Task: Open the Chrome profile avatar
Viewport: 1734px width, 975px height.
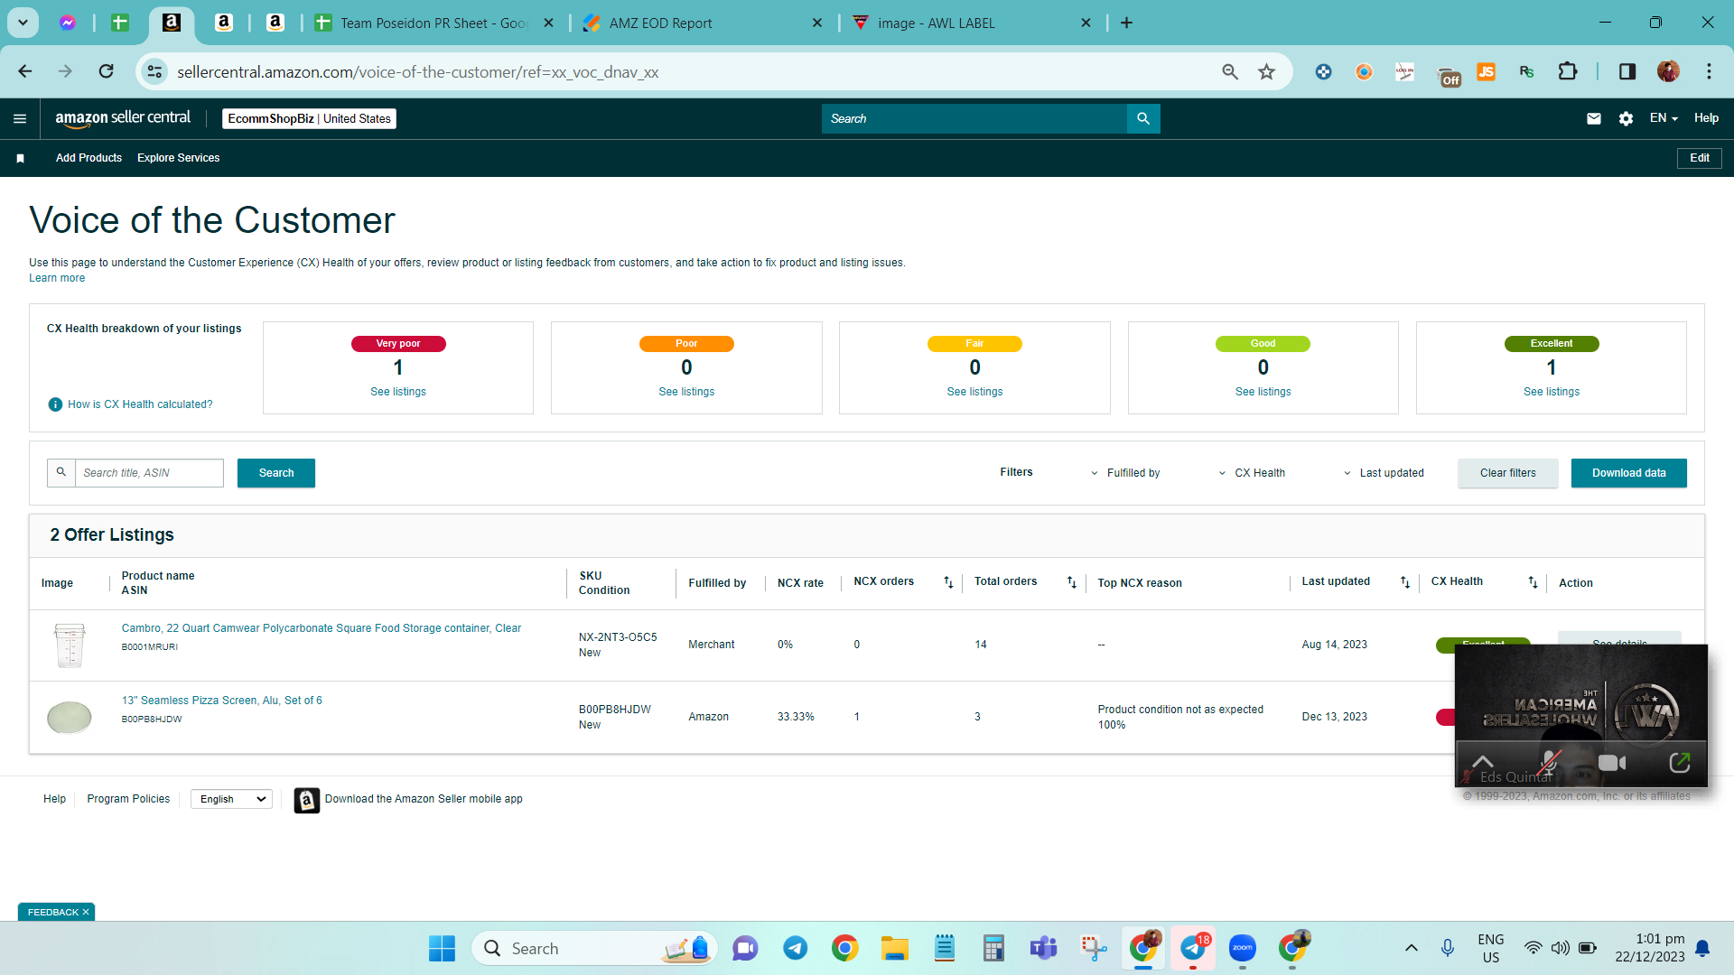Action: [x=1668, y=71]
